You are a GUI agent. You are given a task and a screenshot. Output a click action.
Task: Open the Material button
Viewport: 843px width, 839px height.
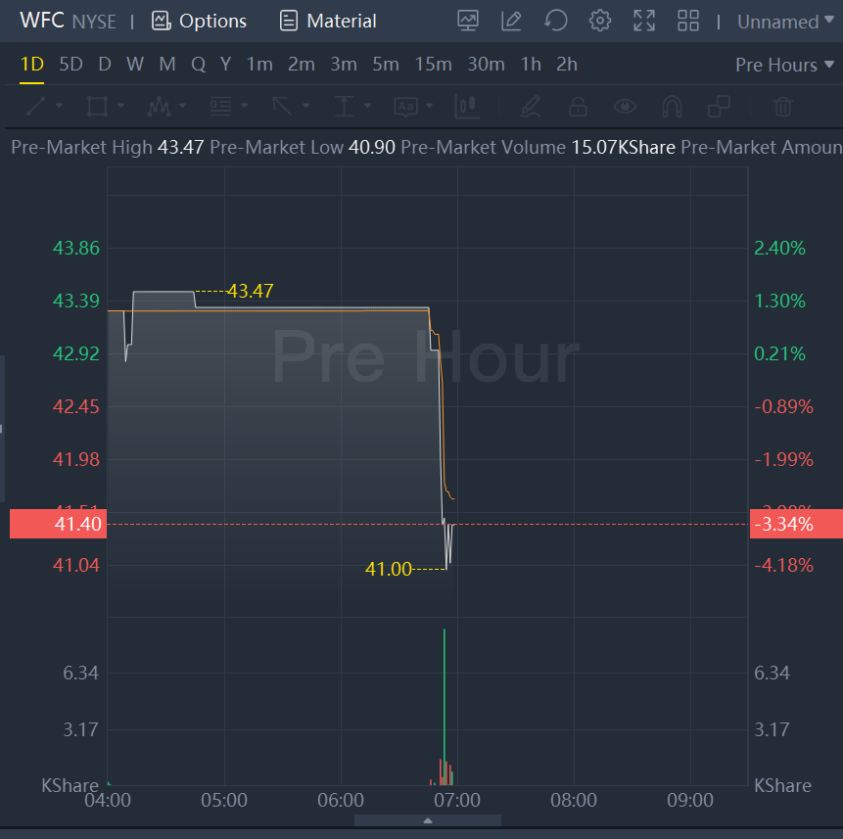[x=328, y=21]
